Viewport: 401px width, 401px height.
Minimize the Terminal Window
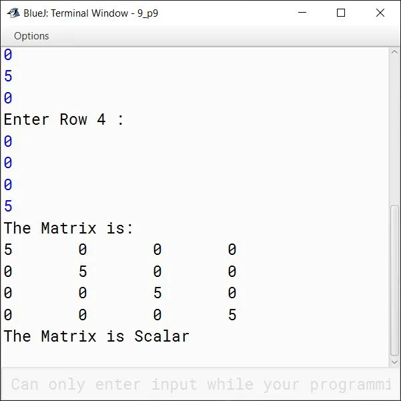(x=302, y=13)
